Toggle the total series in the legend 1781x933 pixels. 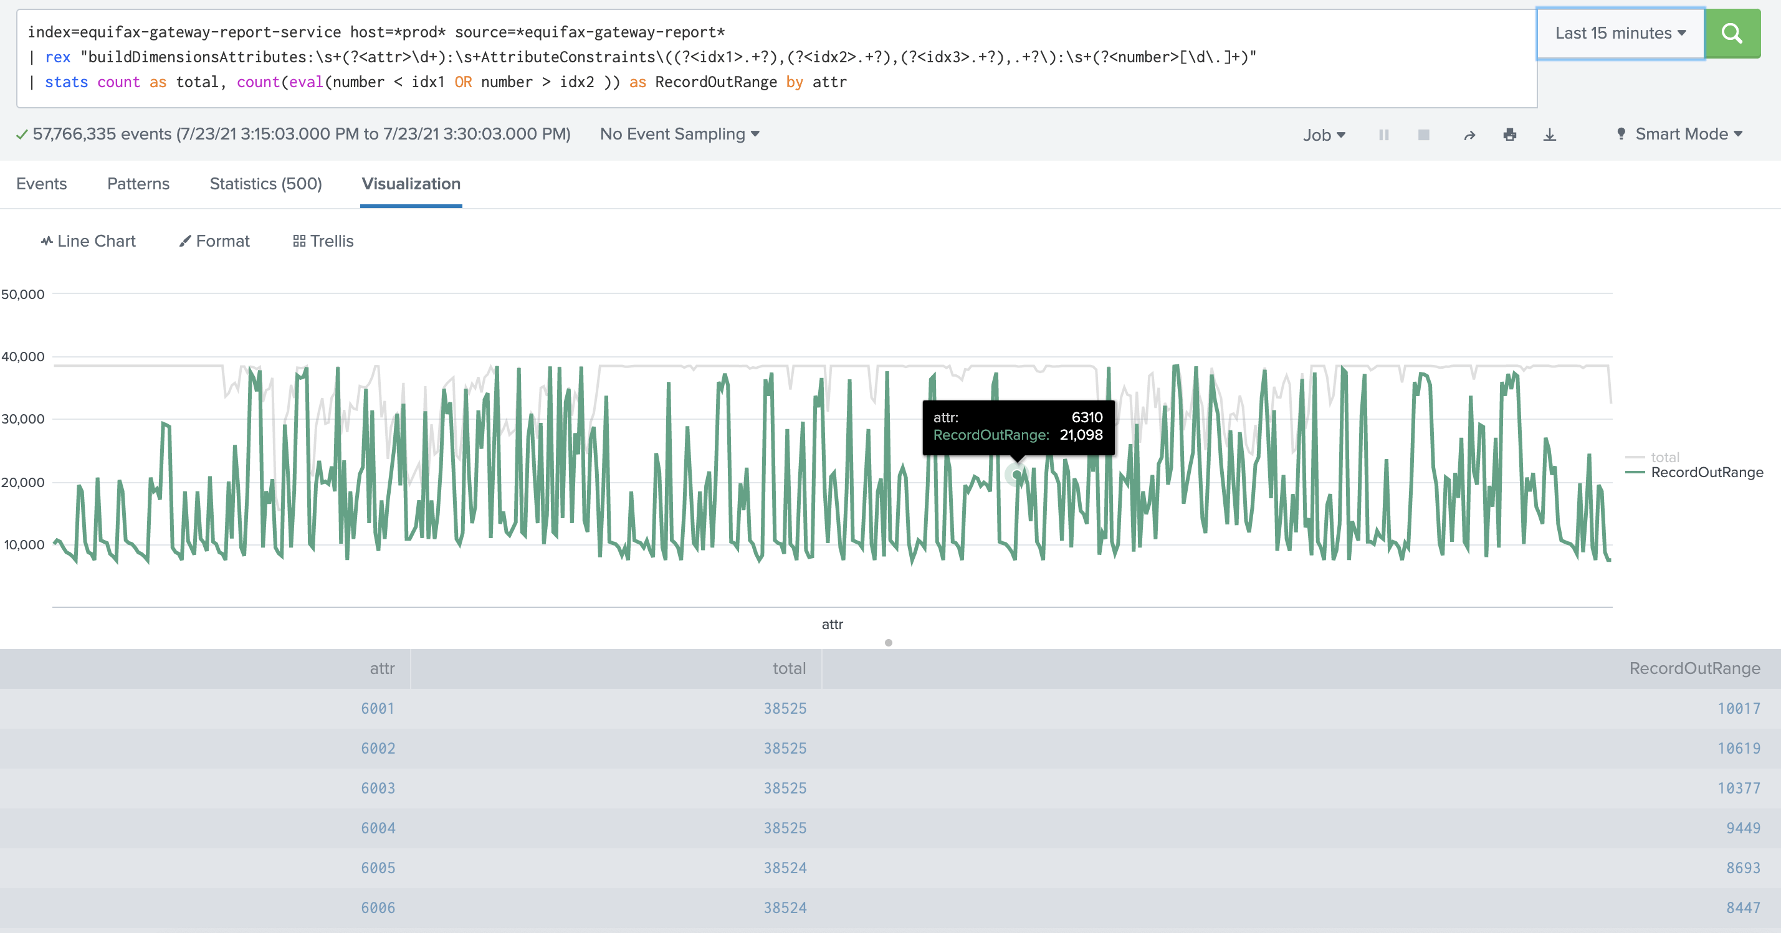point(1665,456)
